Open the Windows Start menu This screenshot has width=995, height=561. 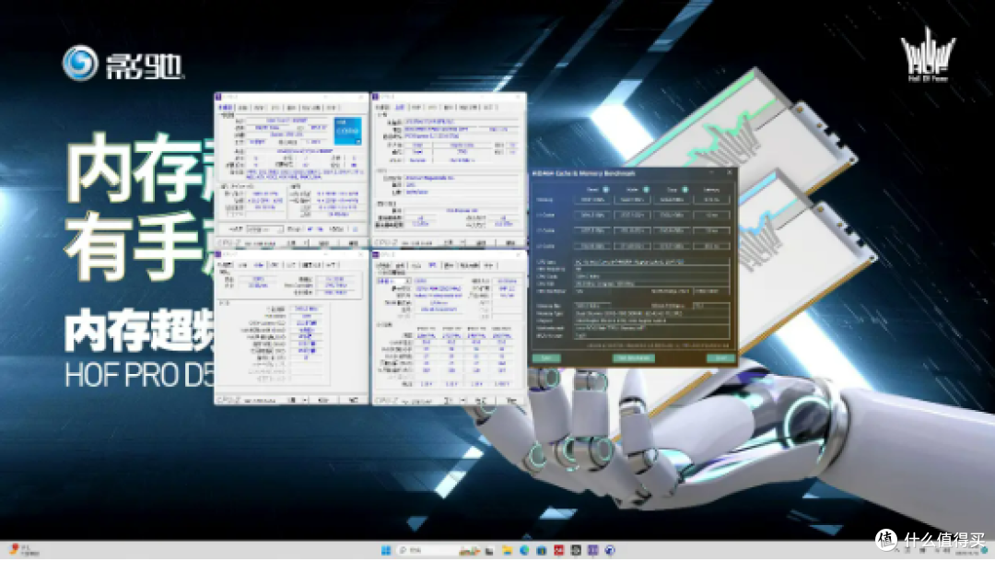tap(385, 550)
